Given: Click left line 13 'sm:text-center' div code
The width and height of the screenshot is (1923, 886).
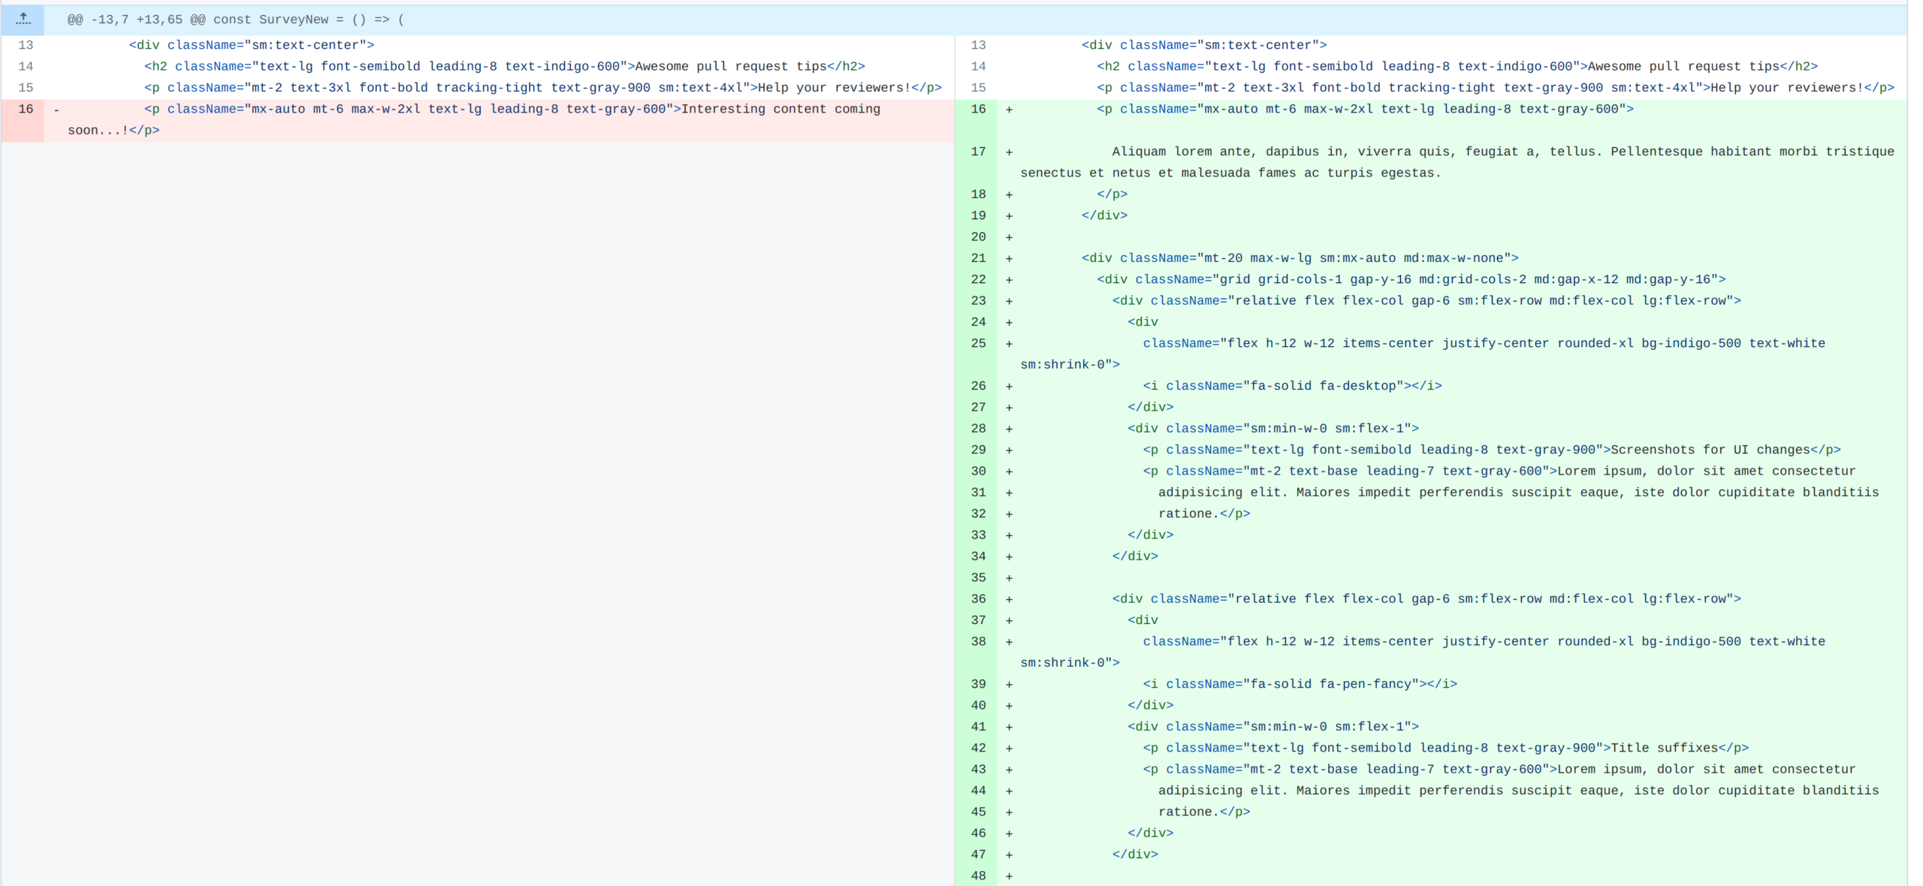Looking at the screenshot, I should point(252,45).
